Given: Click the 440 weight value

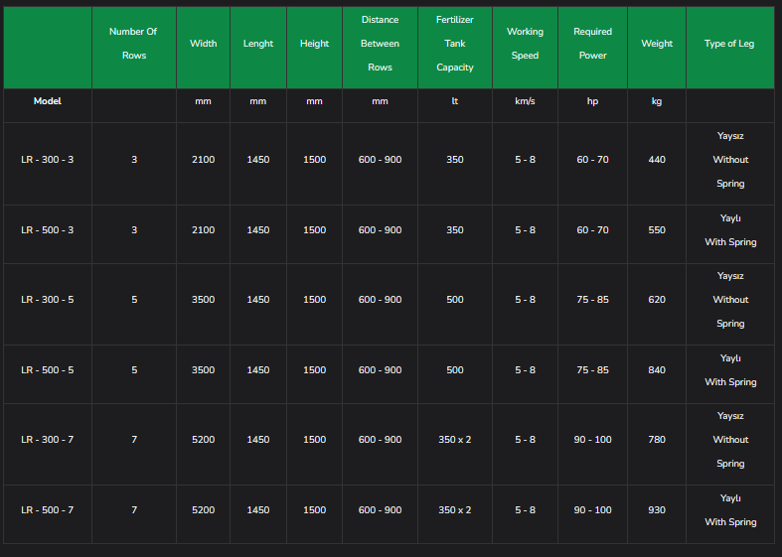Looking at the screenshot, I should click(656, 160).
